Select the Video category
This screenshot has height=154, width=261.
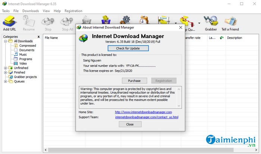[x=23, y=64]
